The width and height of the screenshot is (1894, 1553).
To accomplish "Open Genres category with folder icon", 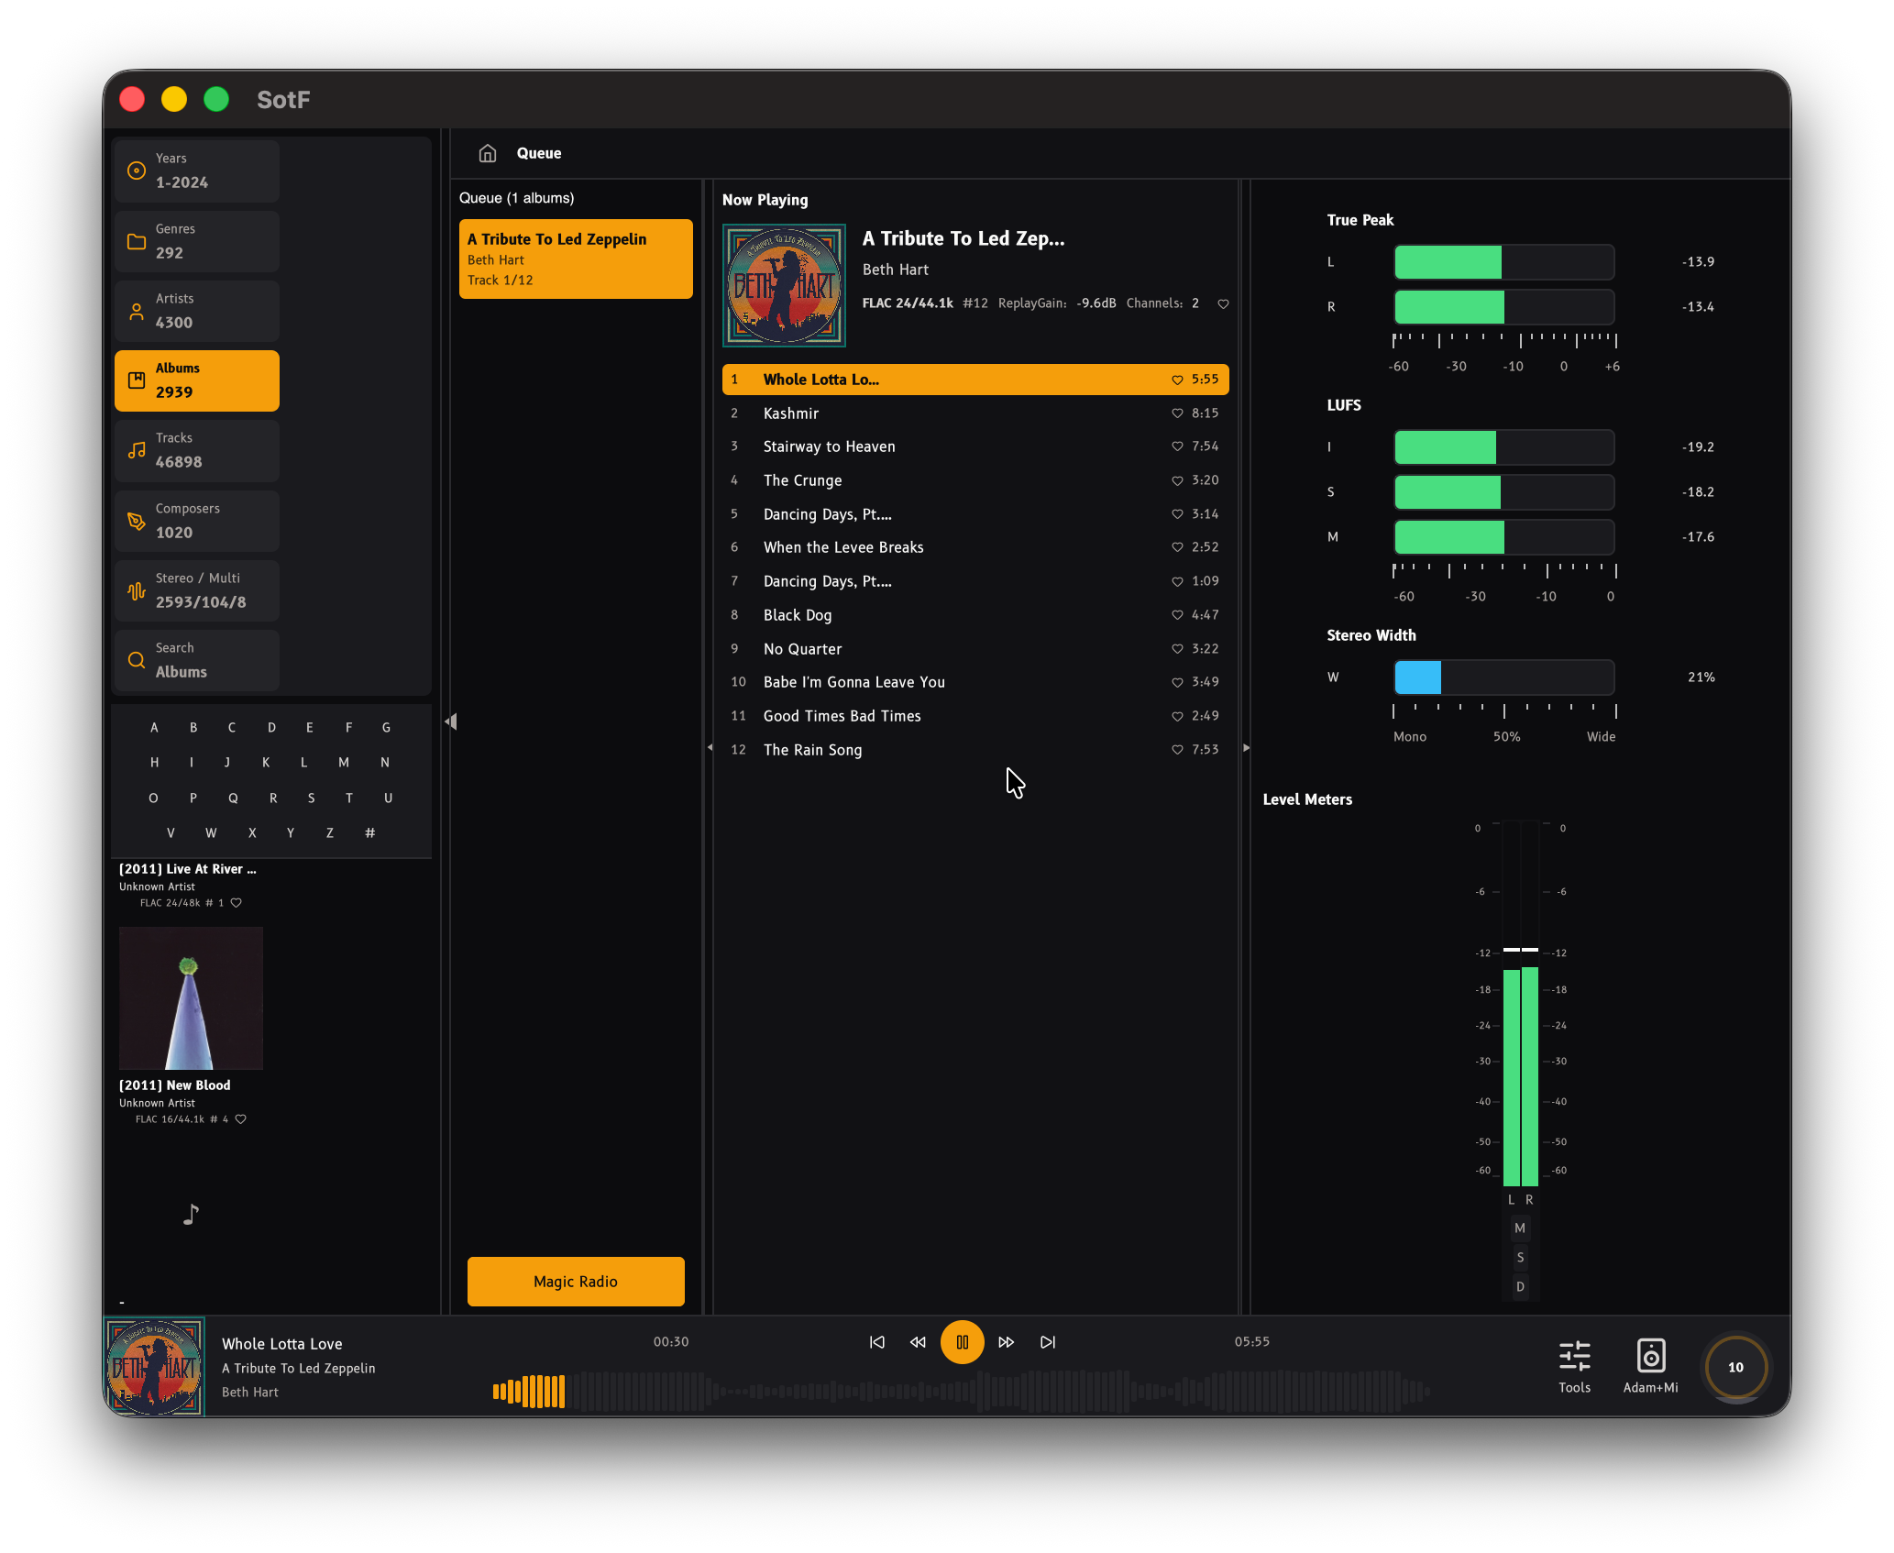I will coord(197,241).
